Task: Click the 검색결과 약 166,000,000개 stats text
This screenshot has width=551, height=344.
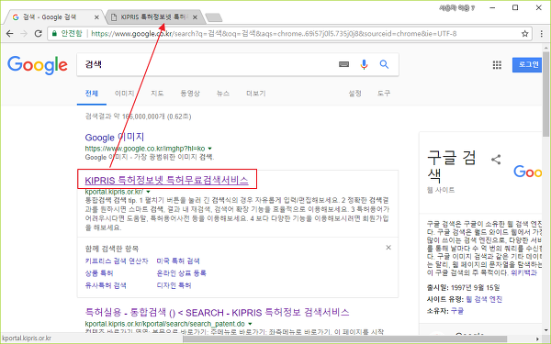Action: click(x=138, y=117)
